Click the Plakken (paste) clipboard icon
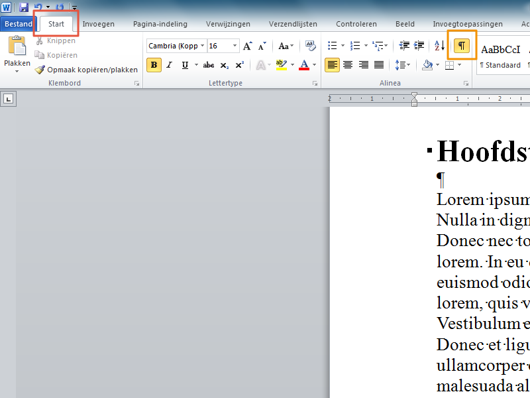The height and width of the screenshot is (398, 530). (17, 48)
